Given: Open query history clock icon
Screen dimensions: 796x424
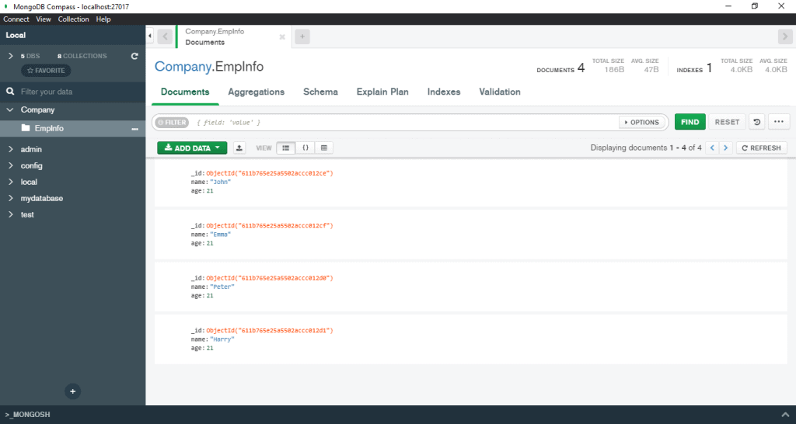Looking at the screenshot, I should point(756,122).
